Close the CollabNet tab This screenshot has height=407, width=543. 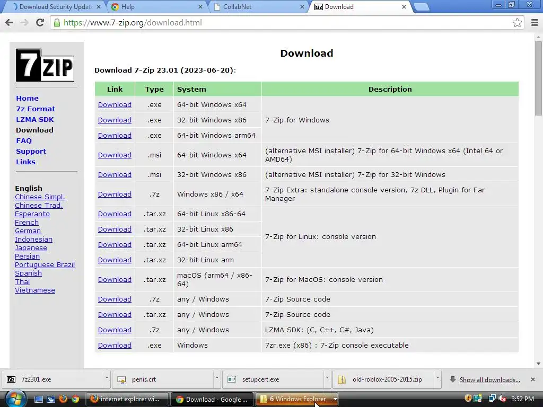click(x=302, y=7)
